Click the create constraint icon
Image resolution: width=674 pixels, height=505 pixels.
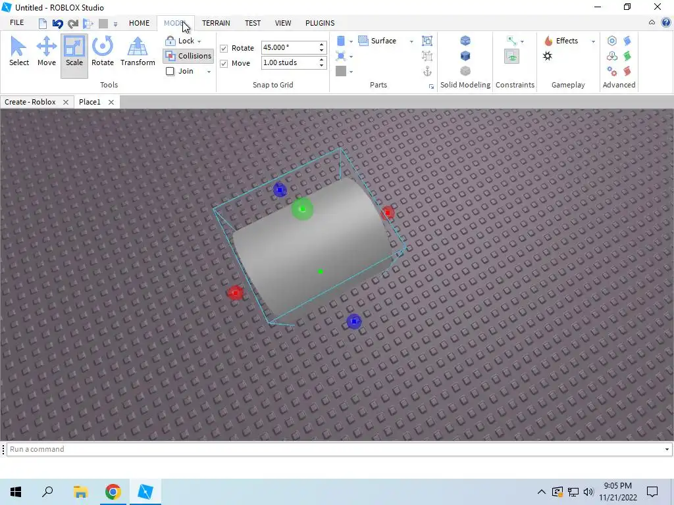click(x=511, y=41)
